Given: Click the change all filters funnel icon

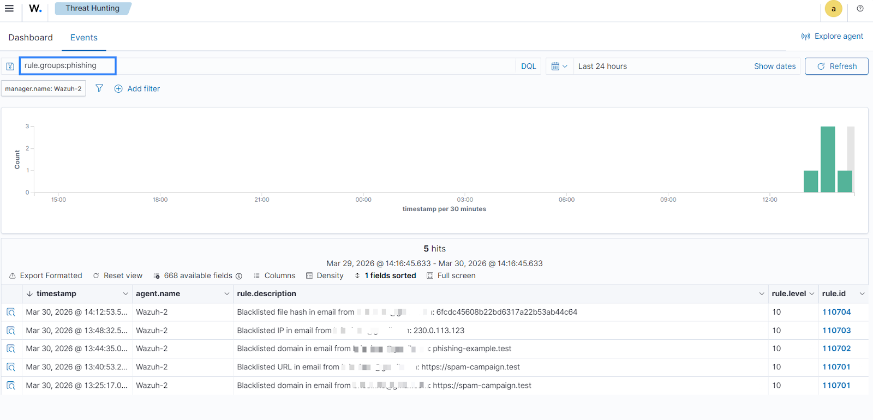Looking at the screenshot, I should click(x=99, y=88).
